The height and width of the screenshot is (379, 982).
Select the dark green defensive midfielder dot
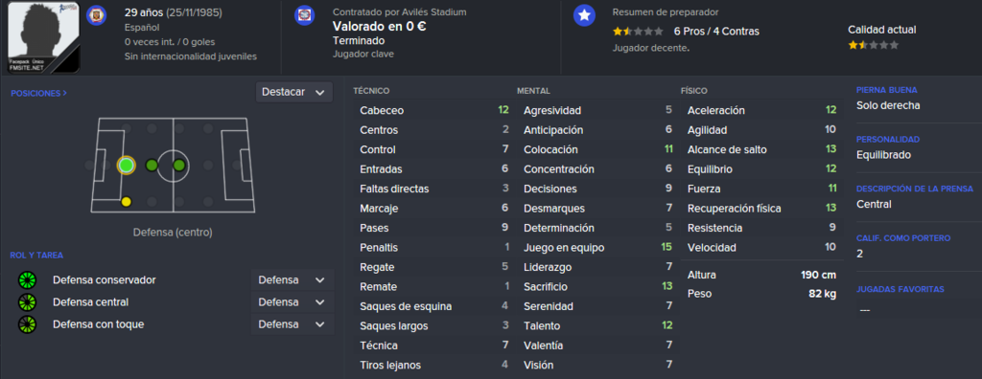click(152, 166)
